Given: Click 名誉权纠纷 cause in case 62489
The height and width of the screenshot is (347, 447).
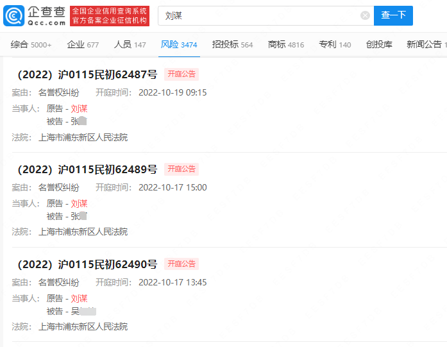Looking at the screenshot, I should (59, 187).
